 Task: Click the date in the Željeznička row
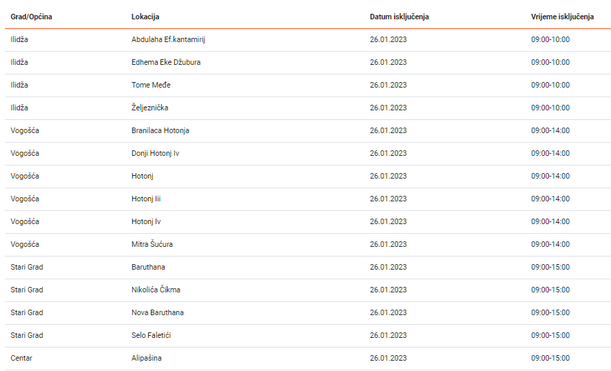pyautogui.click(x=388, y=108)
